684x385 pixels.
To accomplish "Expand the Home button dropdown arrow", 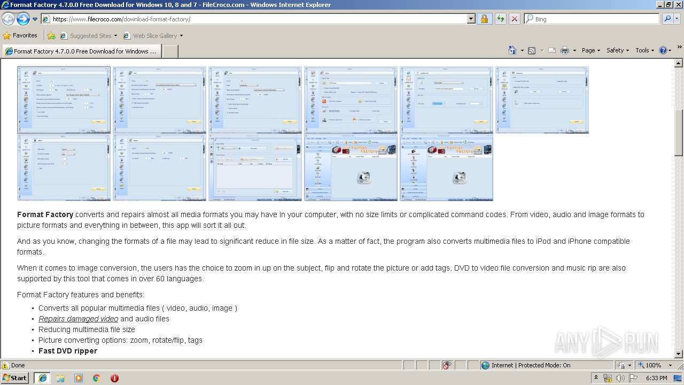I will pos(522,50).
